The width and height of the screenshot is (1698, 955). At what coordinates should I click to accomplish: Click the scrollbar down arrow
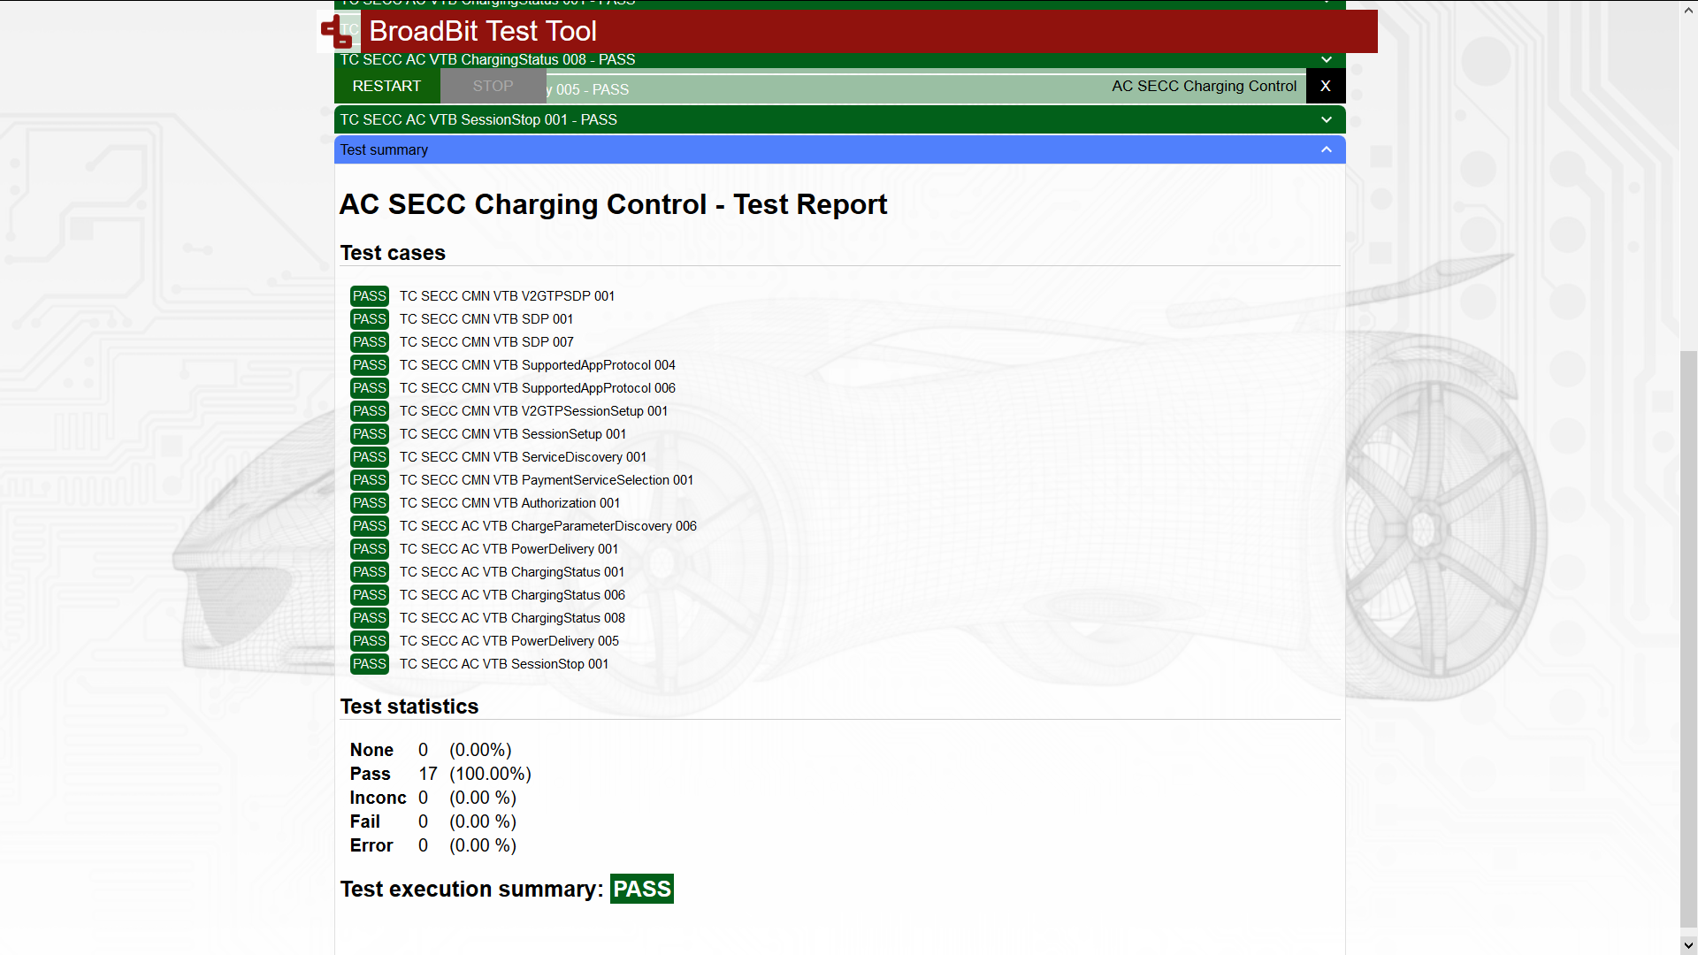[1688, 945]
